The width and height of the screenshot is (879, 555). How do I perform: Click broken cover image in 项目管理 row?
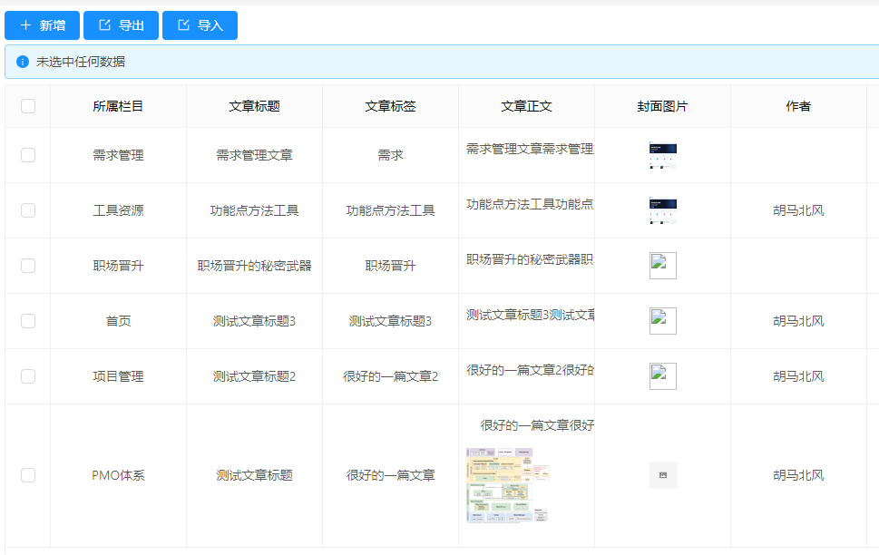click(x=662, y=376)
